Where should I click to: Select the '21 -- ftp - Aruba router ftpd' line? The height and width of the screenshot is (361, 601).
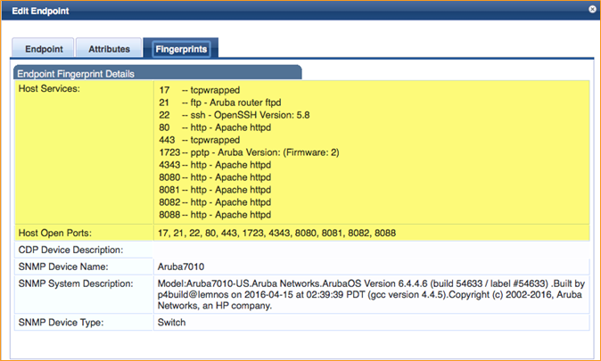click(x=220, y=103)
